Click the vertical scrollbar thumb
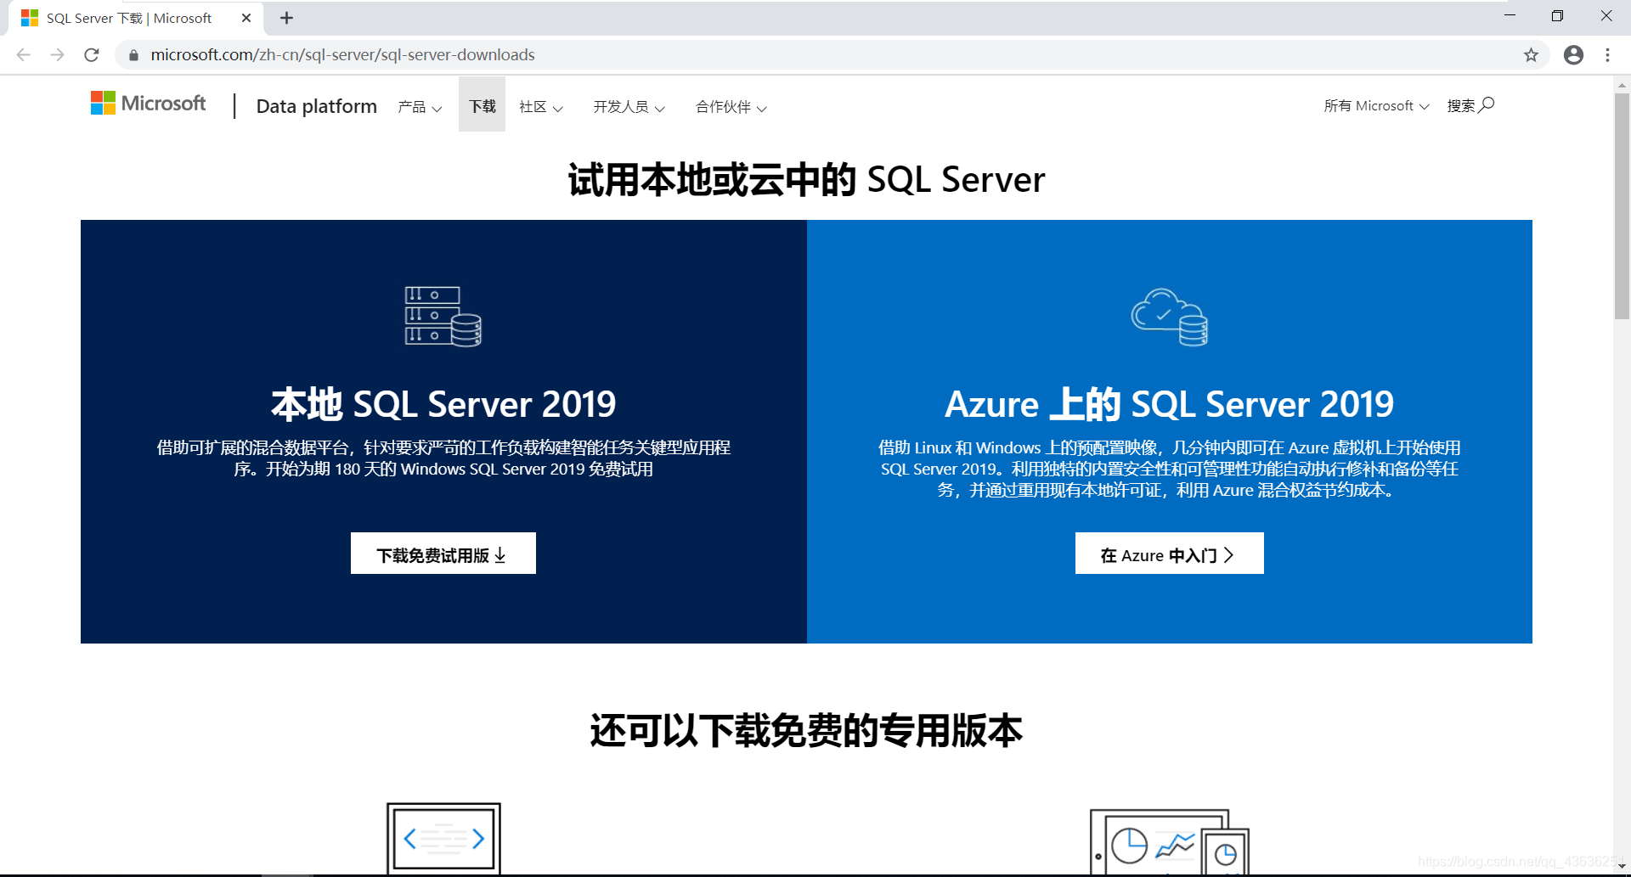 (1622, 205)
